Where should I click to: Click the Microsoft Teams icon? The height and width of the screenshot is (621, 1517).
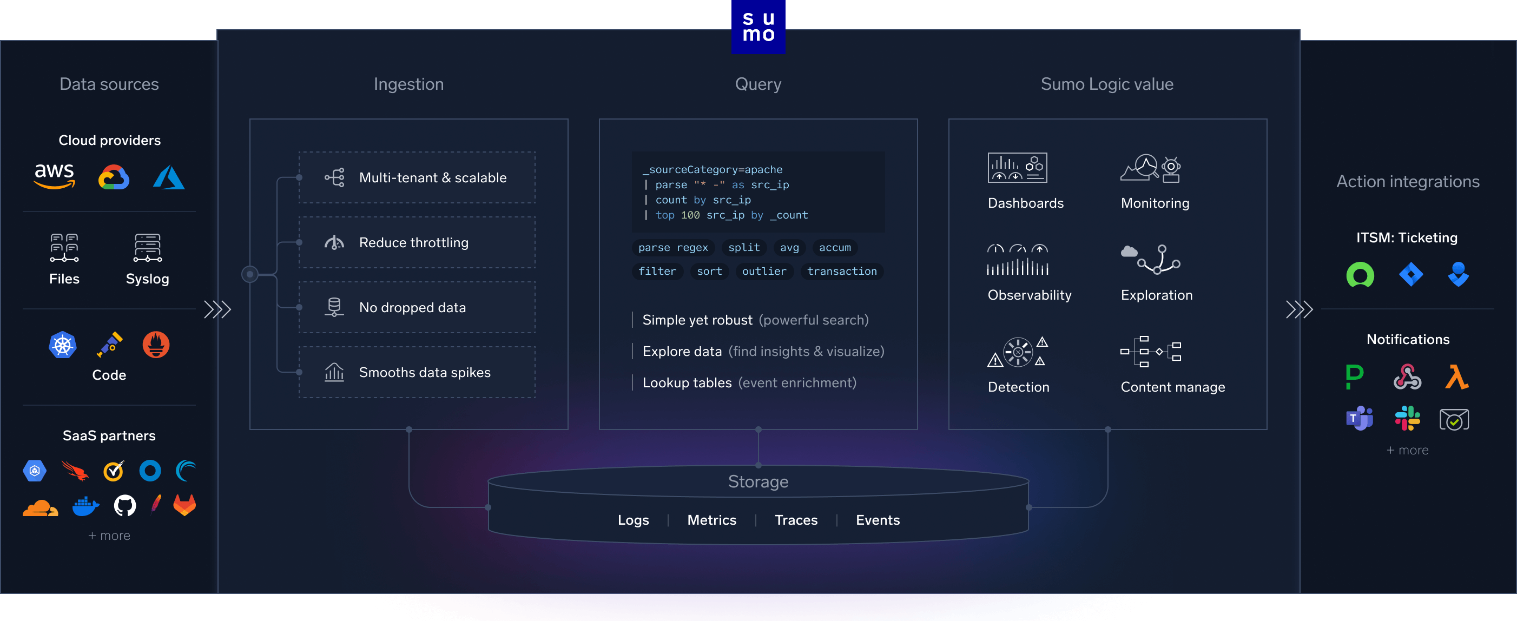[1359, 419]
